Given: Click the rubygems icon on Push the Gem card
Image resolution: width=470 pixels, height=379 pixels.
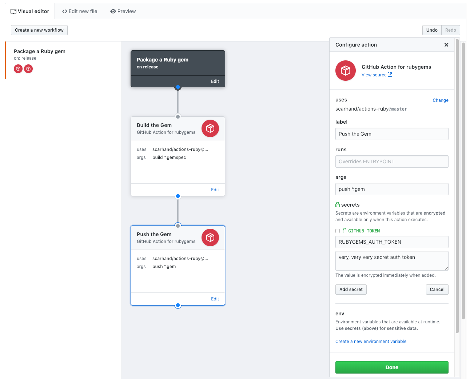Looking at the screenshot, I should [210, 238].
